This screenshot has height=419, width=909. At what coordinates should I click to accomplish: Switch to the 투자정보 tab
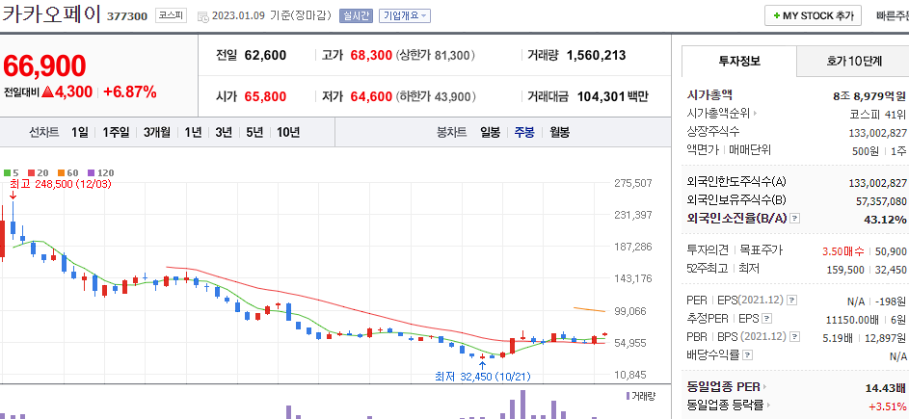coord(739,61)
